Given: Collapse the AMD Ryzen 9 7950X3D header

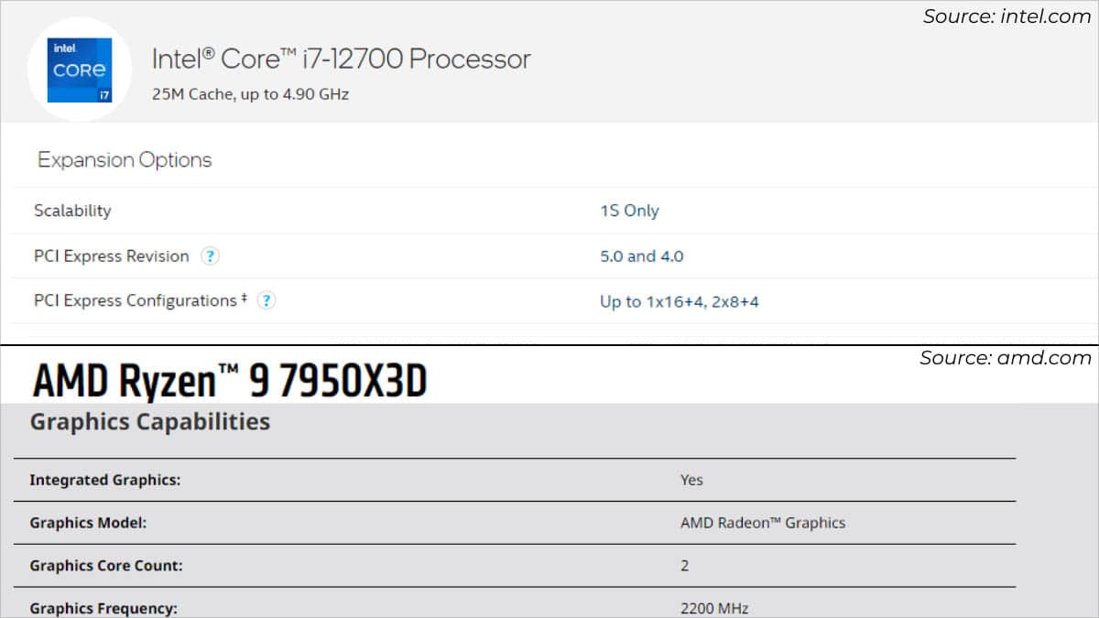Looking at the screenshot, I should [x=229, y=378].
